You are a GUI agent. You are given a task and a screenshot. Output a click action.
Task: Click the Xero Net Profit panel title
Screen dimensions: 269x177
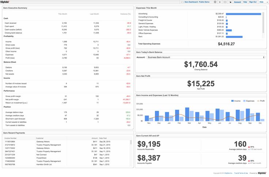(143, 76)
